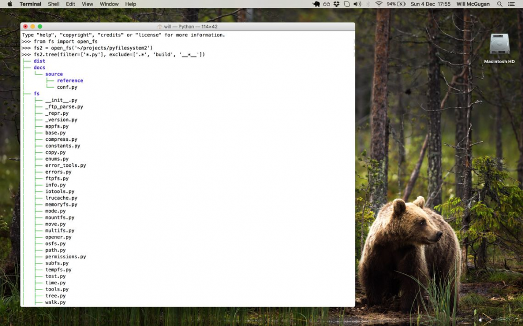Image resolution: width=523 pixels, height=326 pixels.
Task: Click mountfs.py in the listing
Action: coord(60,218)
